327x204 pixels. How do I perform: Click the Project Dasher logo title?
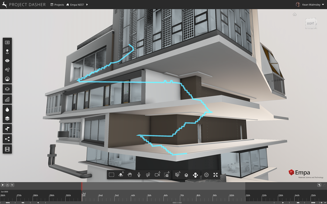coord(24,5)
